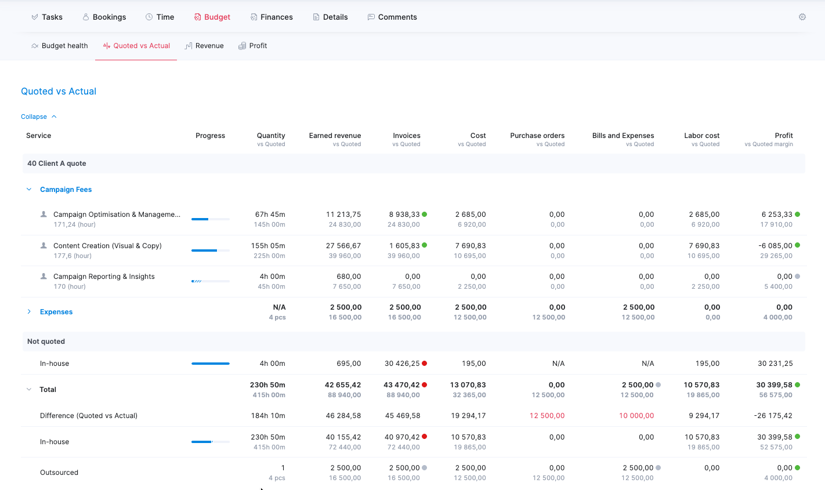The height and width of the screenshot is (490, 825).
Task: Click the 67h 45m quantity value
Action: [x=270, y=215]
